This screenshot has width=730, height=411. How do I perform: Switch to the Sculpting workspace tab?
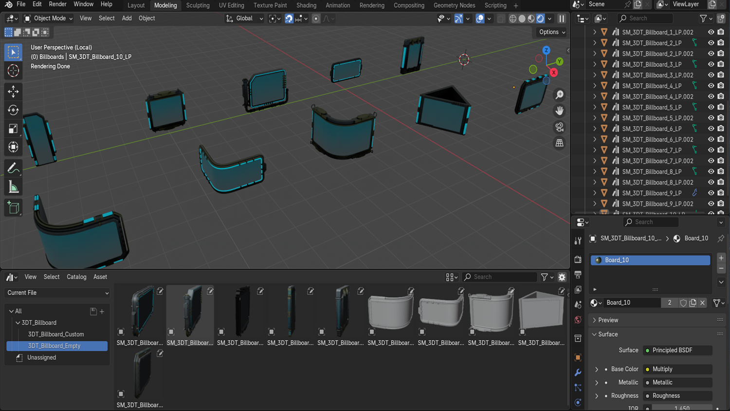tap(198, 5)
